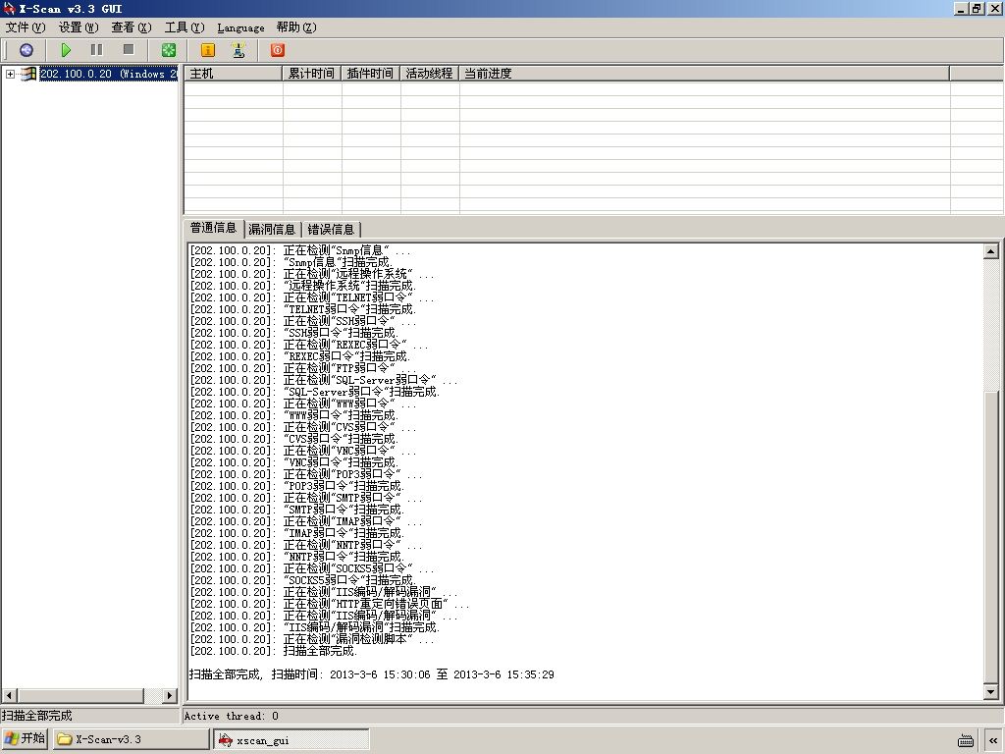This screenshot has height=754, width=1005.
Task: Switch to the 普通信息 tab
Action: click(213, 228)
